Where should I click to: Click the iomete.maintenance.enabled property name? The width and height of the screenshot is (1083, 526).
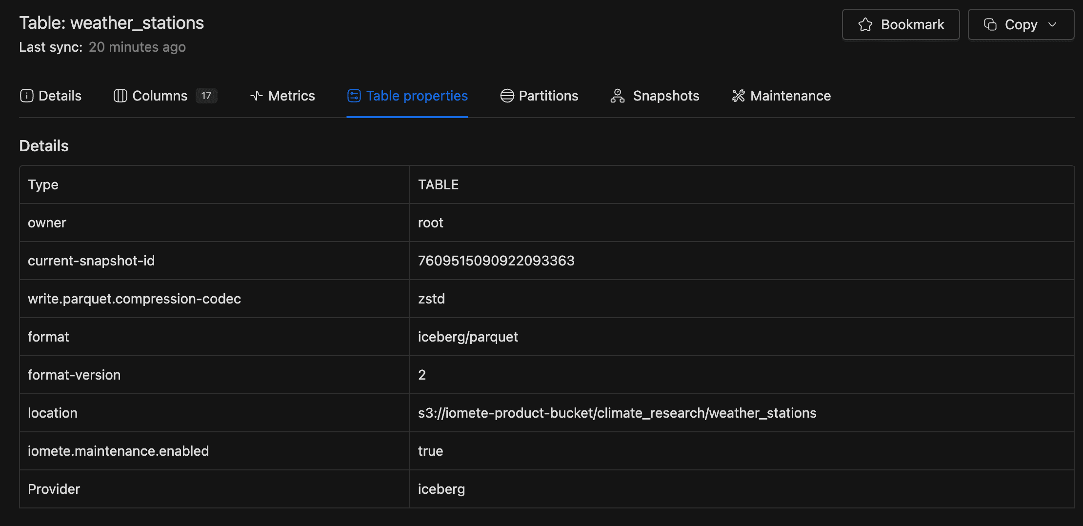118,451
